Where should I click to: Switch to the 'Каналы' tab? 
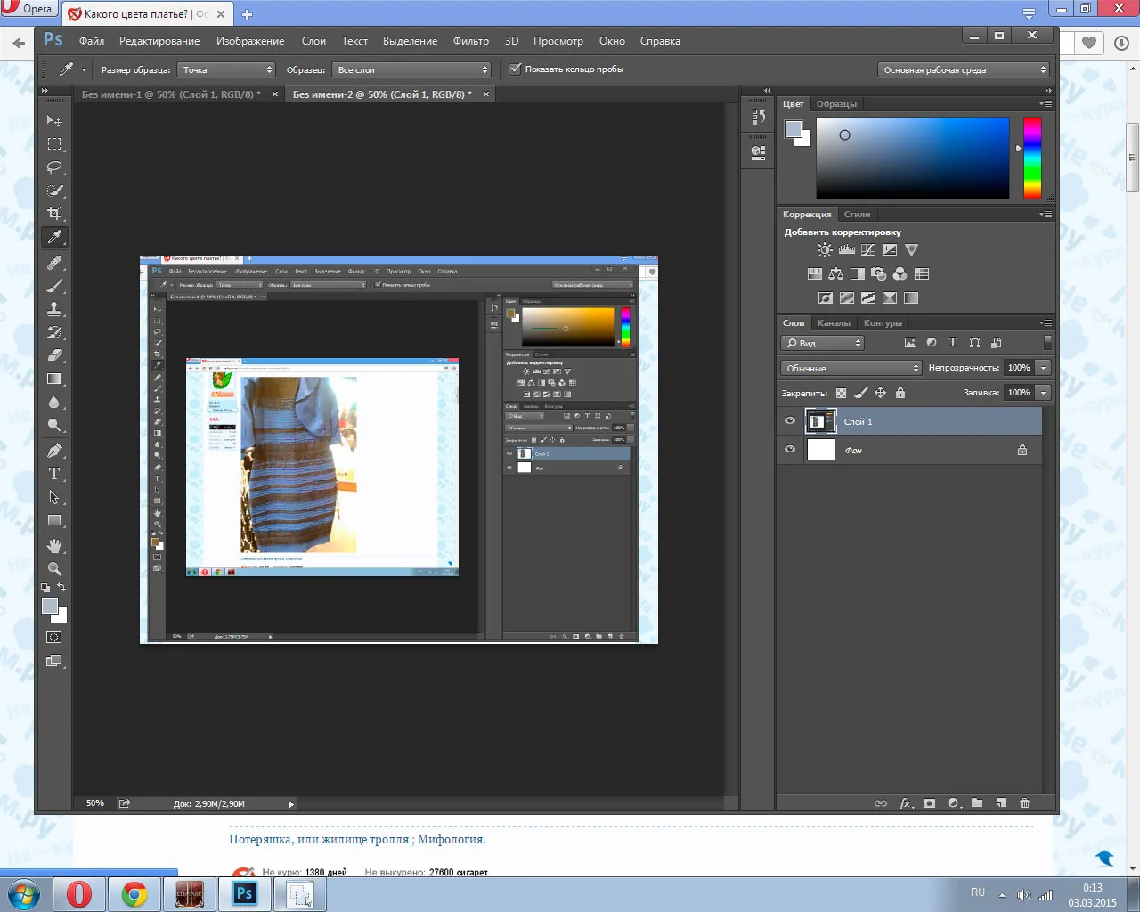coord(834,323)
